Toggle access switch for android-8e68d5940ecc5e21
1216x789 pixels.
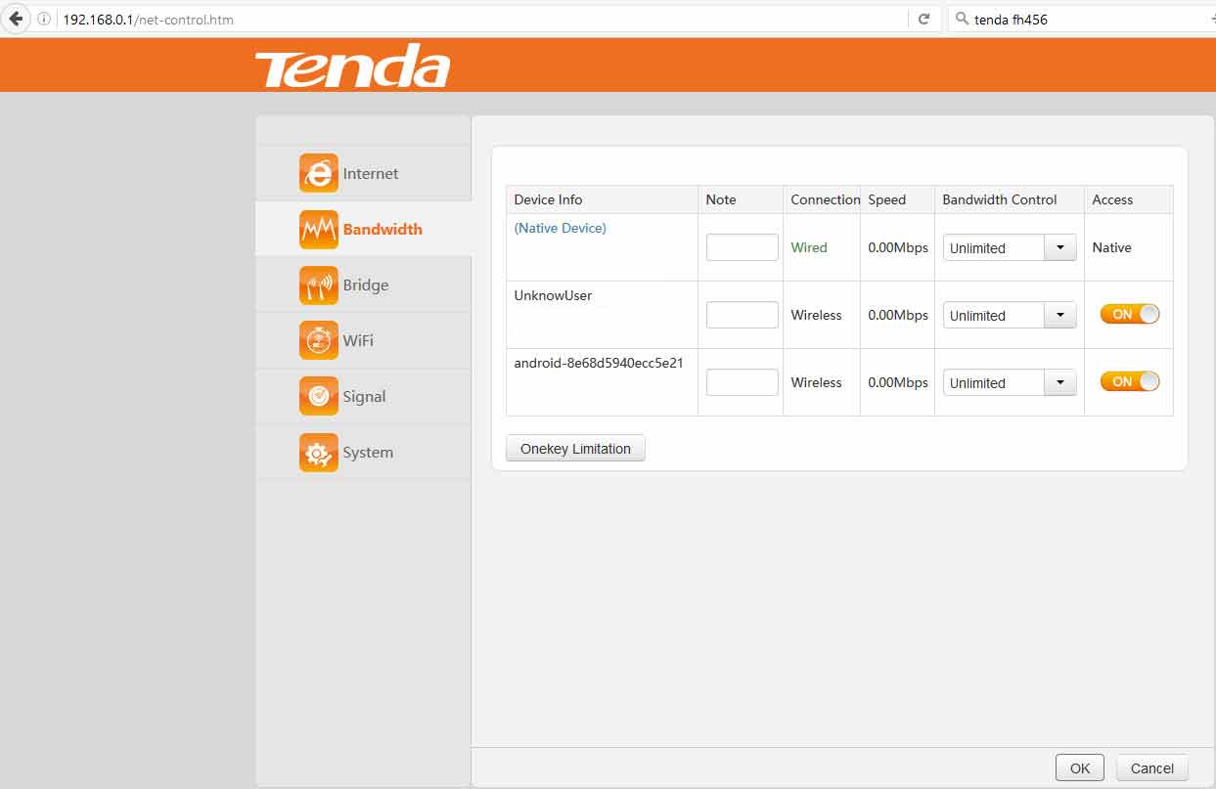(x=1130, y=381)
